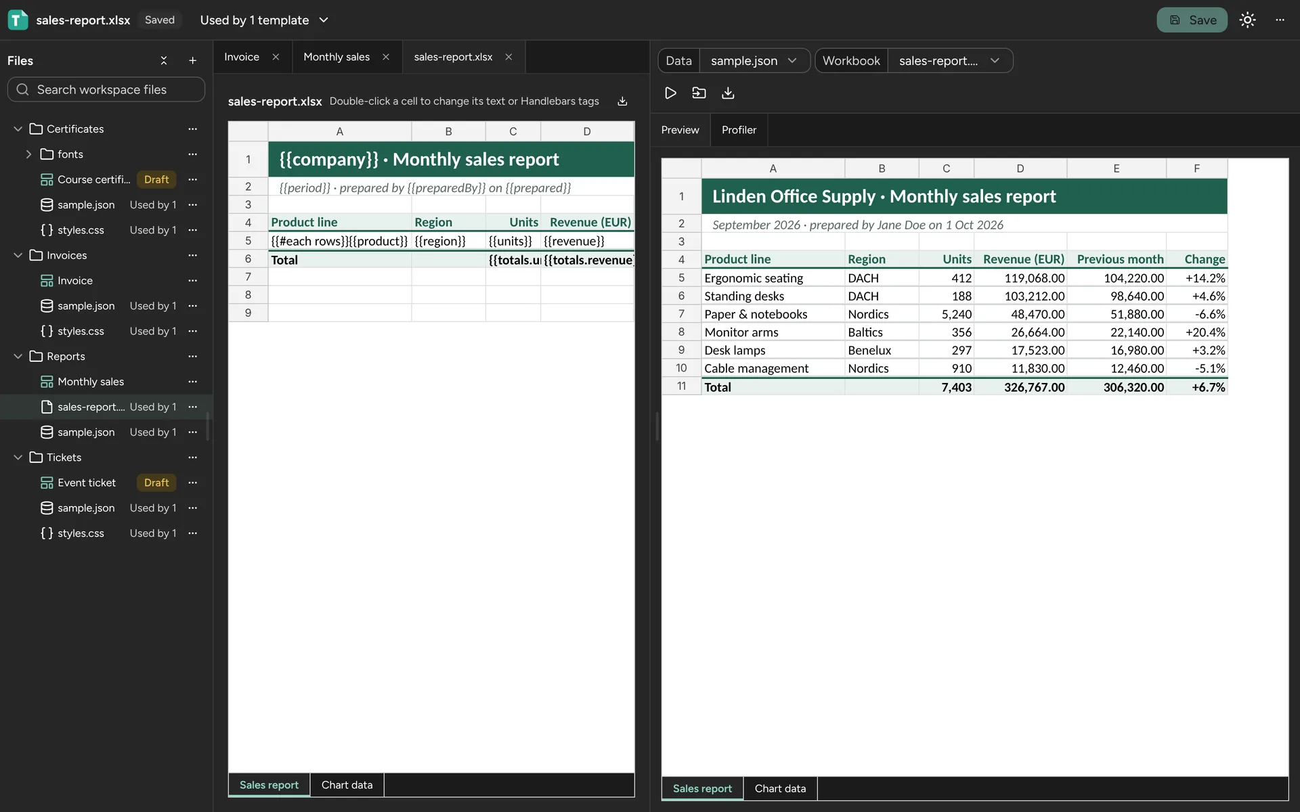Select the Preview tab

click(680, 130)
